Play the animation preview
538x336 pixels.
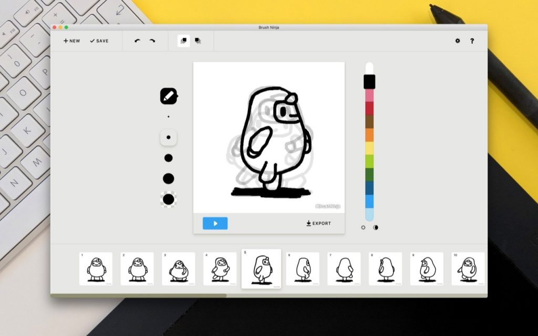click(214, 223)
